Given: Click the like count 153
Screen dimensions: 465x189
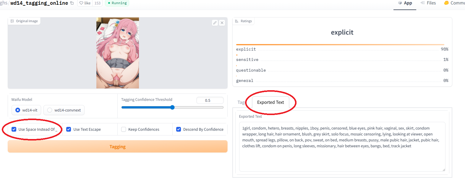Looking at the screenshot, I should (x=98, y=3).
